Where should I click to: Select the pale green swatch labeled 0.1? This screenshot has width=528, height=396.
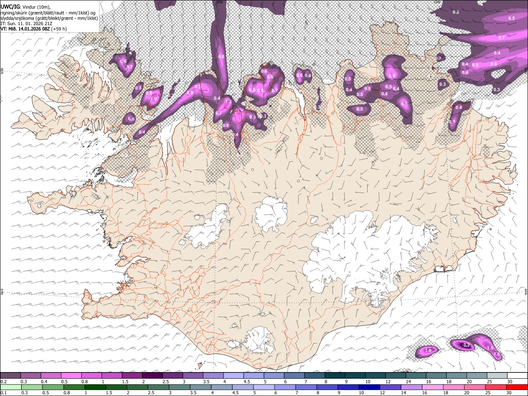(x=10, y=387)
